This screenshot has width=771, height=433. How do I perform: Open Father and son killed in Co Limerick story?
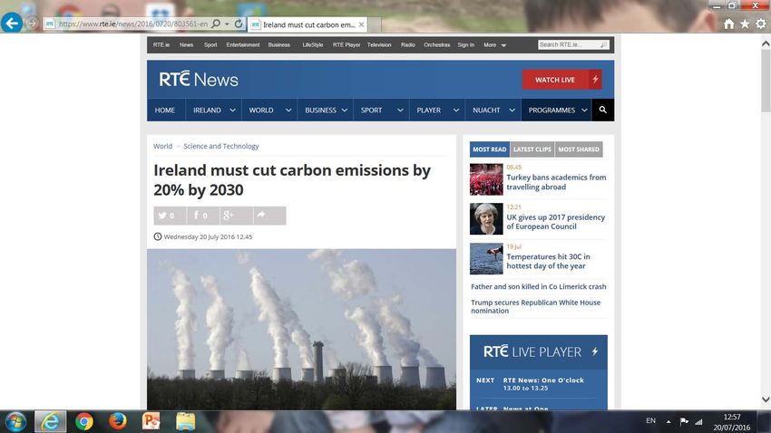point(539,286)
